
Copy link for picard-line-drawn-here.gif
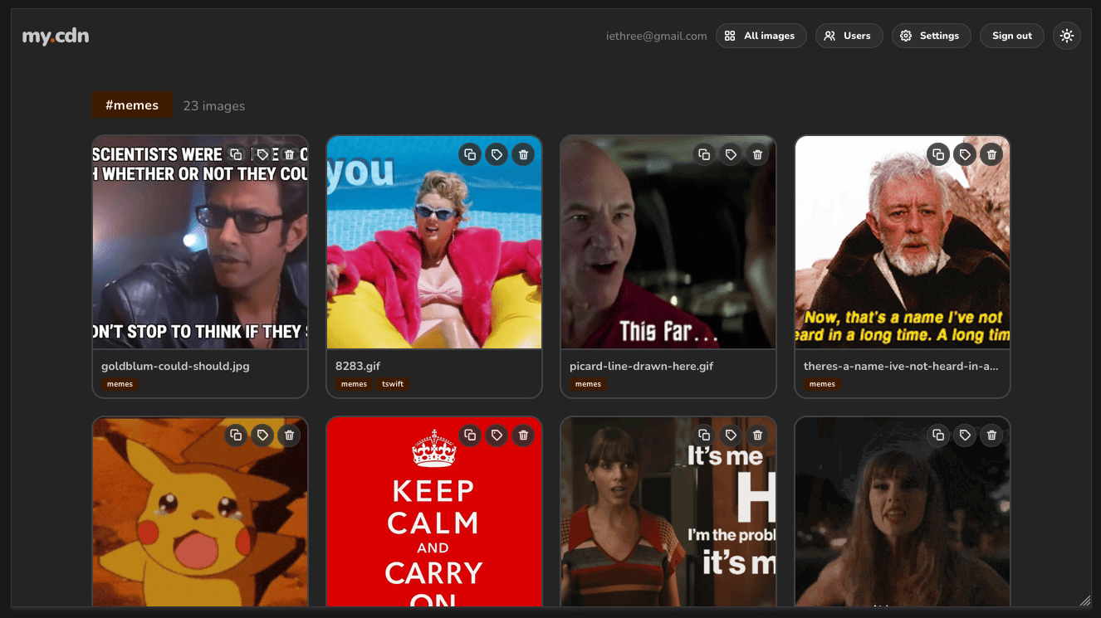pos(704,154)
